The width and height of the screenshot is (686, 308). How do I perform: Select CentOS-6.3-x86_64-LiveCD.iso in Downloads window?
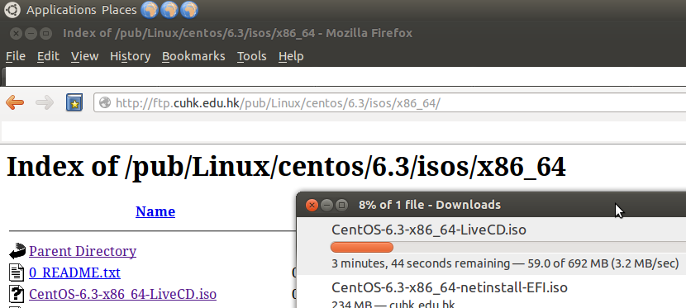coord(429,230)
